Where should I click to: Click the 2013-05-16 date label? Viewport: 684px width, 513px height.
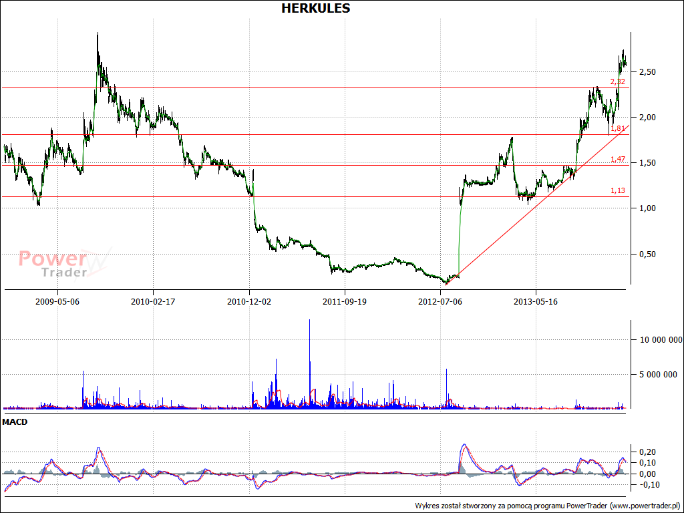(x=536, y=301)
